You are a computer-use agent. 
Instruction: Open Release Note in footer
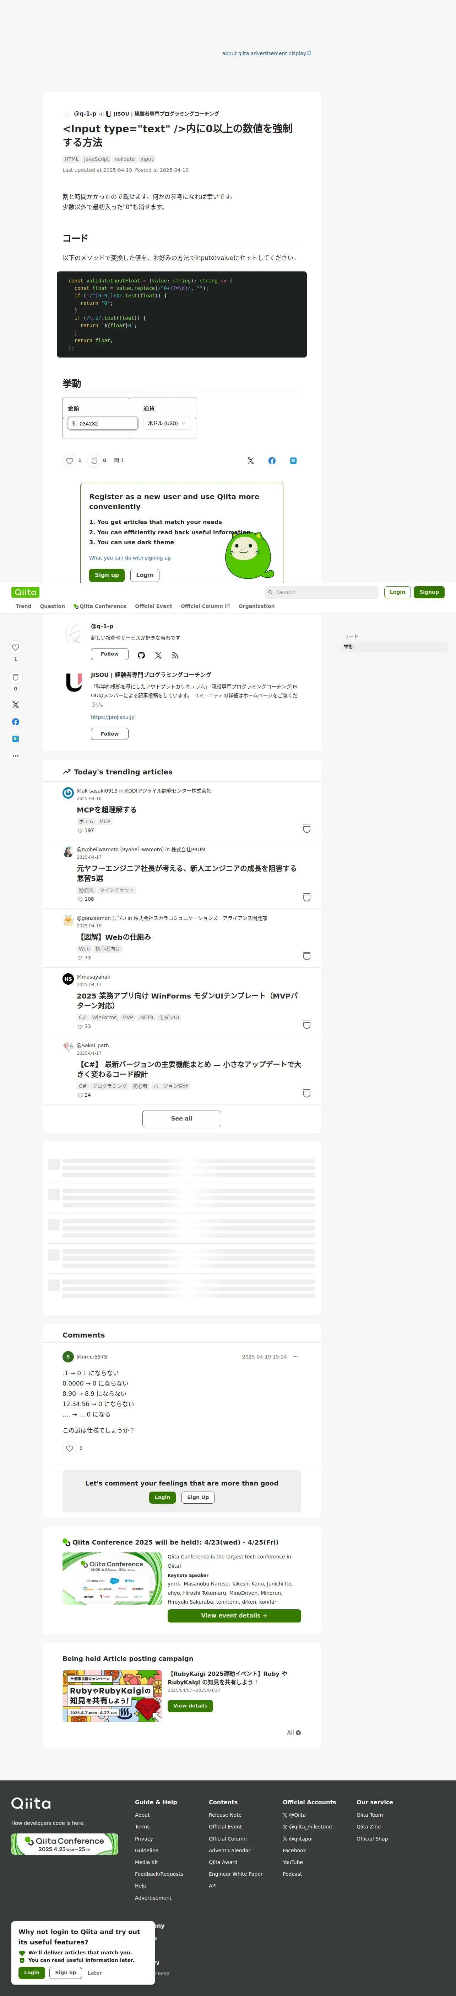(225, 1815)
